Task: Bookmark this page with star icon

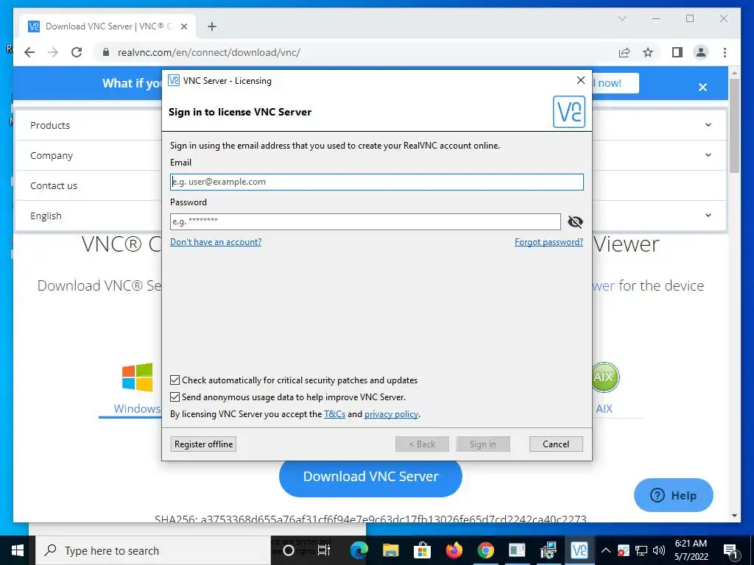Action: [x=648, y=52]
